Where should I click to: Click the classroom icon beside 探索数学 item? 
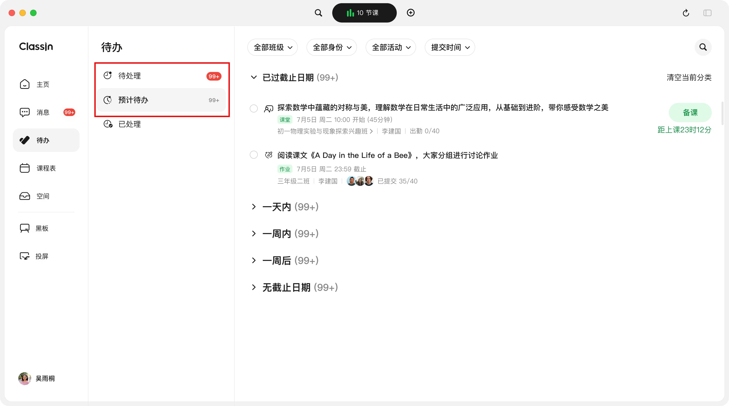pyautogui.click(x=268, y=108)
